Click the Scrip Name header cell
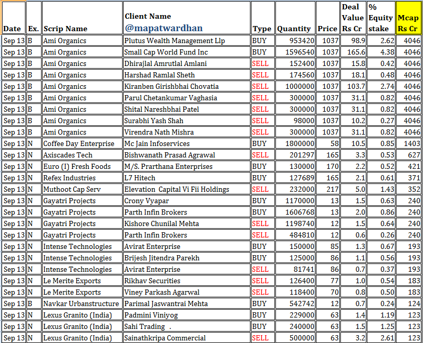The image size is (423, 343). pyautogui.click(x=82, y=18)
